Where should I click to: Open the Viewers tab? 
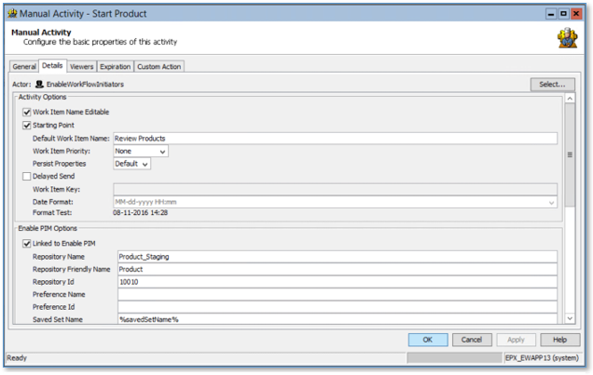[81, 67]
